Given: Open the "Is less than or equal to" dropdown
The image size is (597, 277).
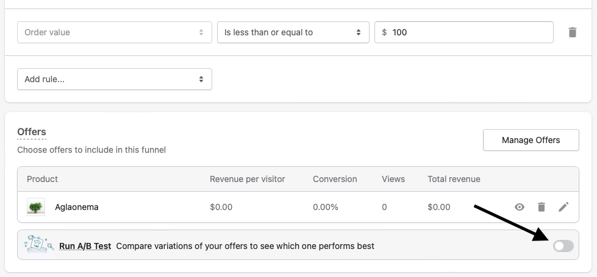Looking at the screenshot, I should 293,32.
